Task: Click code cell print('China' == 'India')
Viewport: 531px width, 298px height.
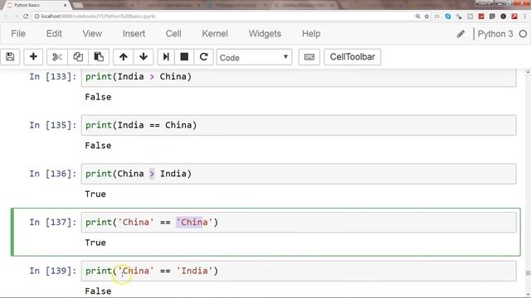Action: tap(299, 271)
